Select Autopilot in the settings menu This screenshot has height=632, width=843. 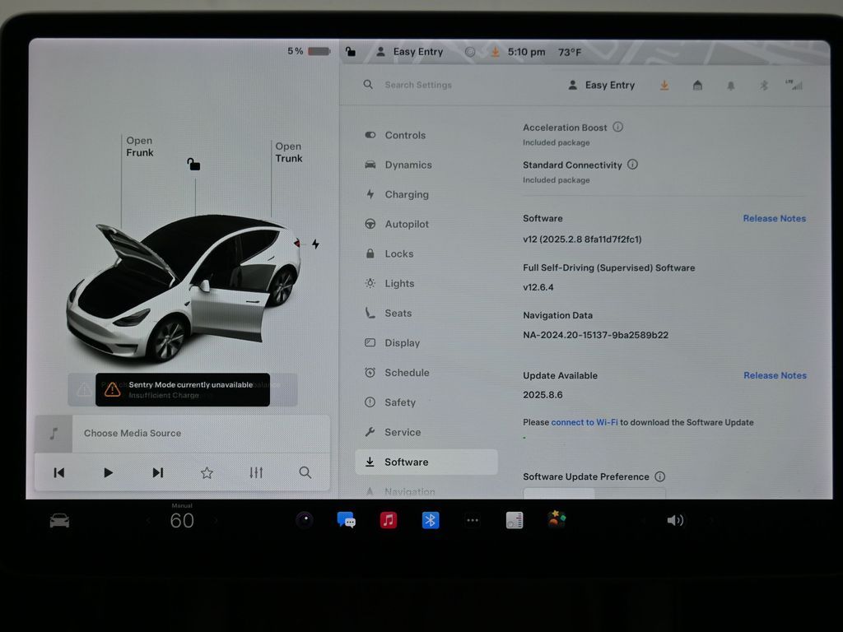(x=407, y=225)
